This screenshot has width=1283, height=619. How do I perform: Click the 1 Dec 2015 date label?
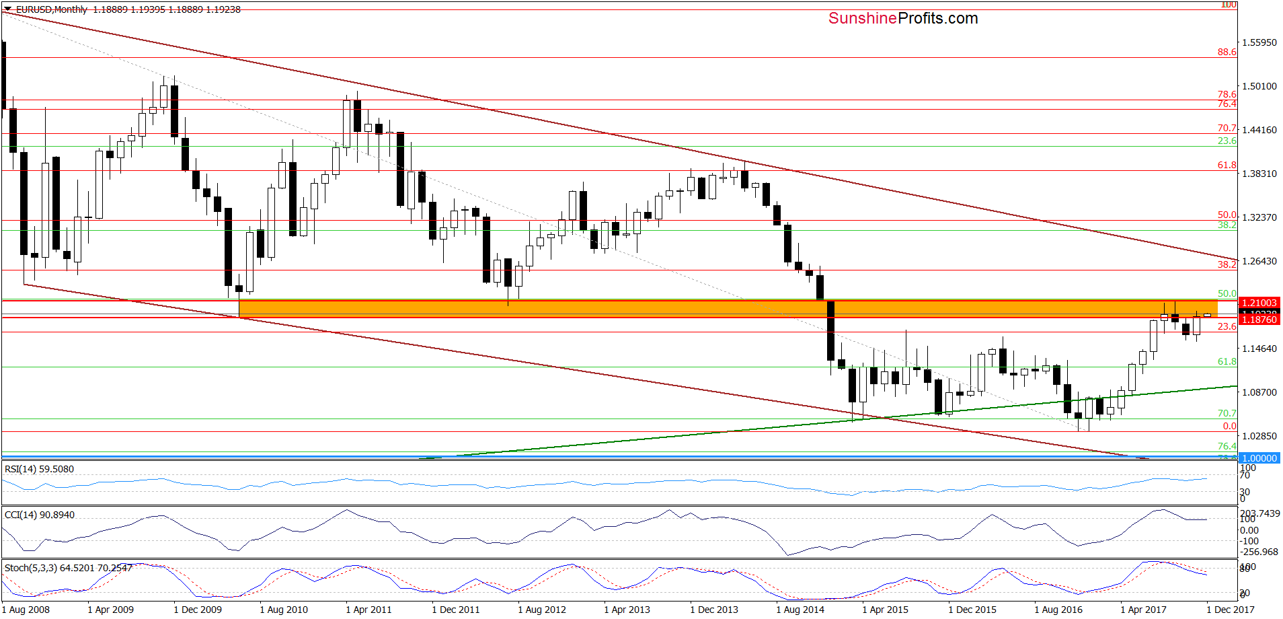[x=972, y=610]
